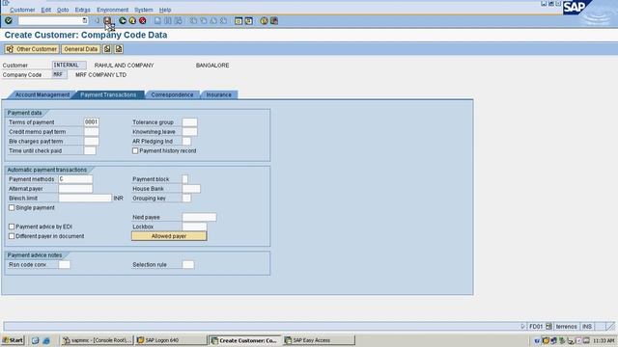The image size is (618, 347).
Task: Click the green Enter checkmark icon
Action: (x=9, y=20)
